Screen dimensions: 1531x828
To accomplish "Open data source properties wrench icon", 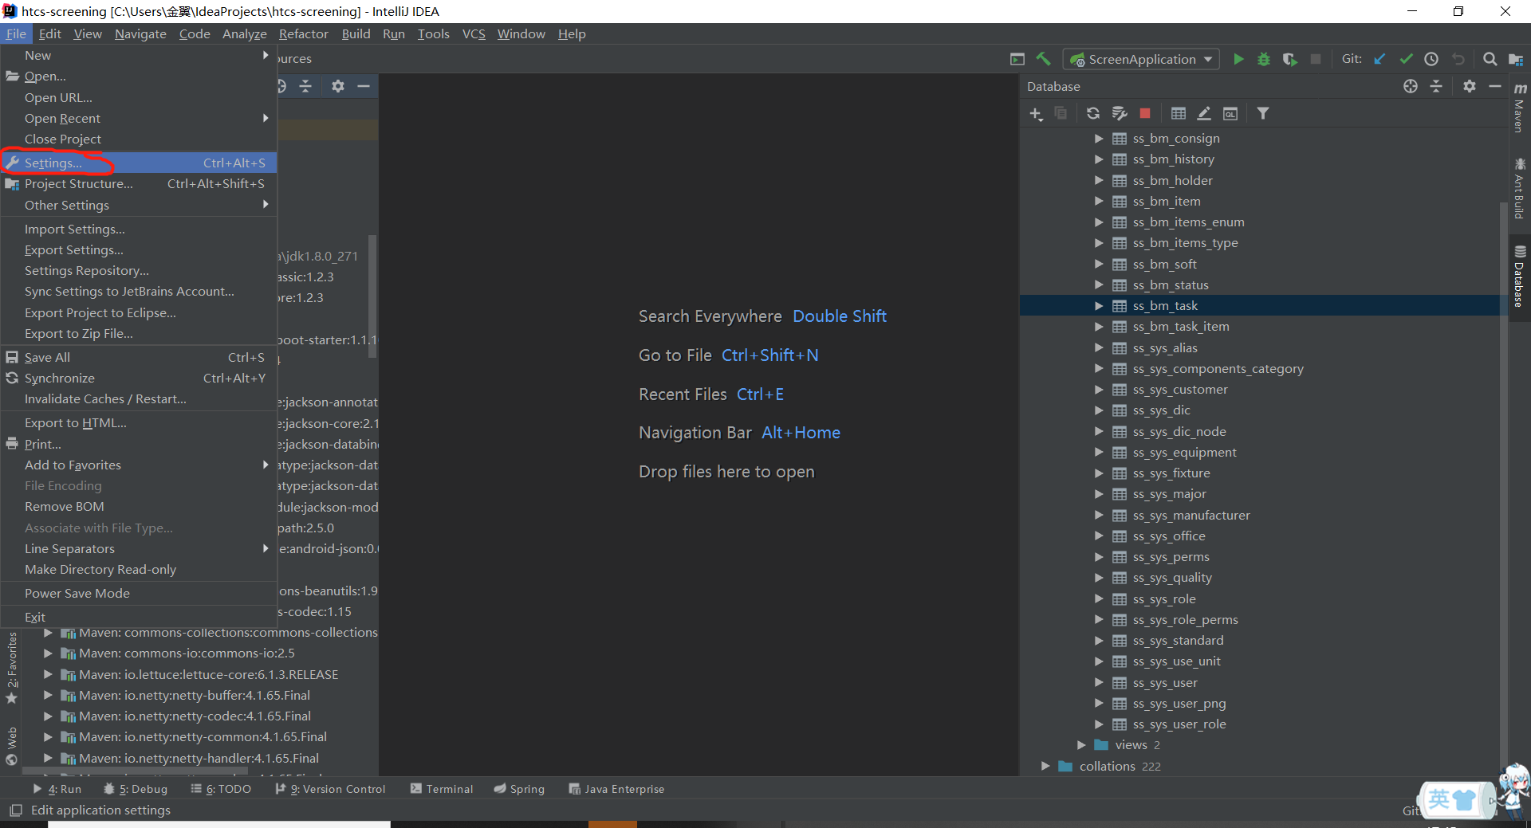I will pyautogui.click(x=1120, y=114).
